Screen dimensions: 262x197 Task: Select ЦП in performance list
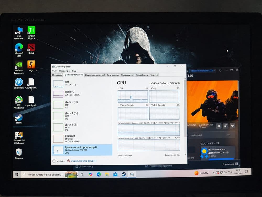[82, 84]
